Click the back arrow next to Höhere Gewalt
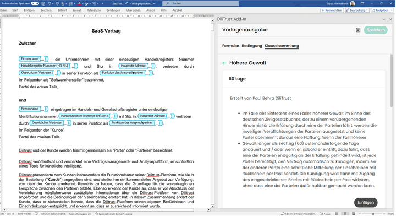Viewport: 396px width, 216px height. click(224, 63)
